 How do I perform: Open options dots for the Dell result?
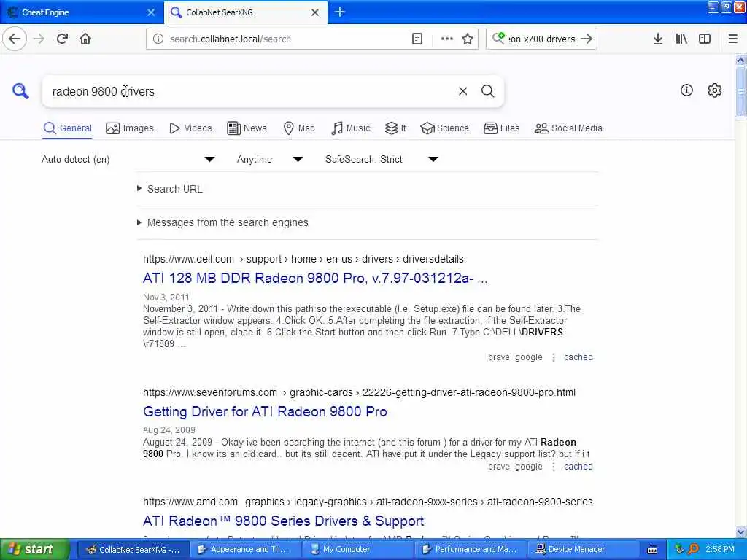tap(553, 357)
